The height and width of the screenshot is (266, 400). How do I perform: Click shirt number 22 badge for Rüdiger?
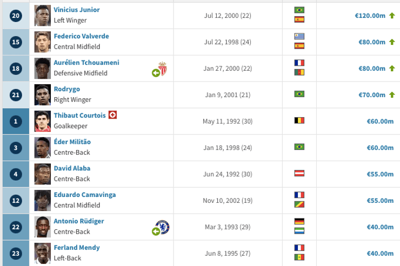[x=16, y=227]
